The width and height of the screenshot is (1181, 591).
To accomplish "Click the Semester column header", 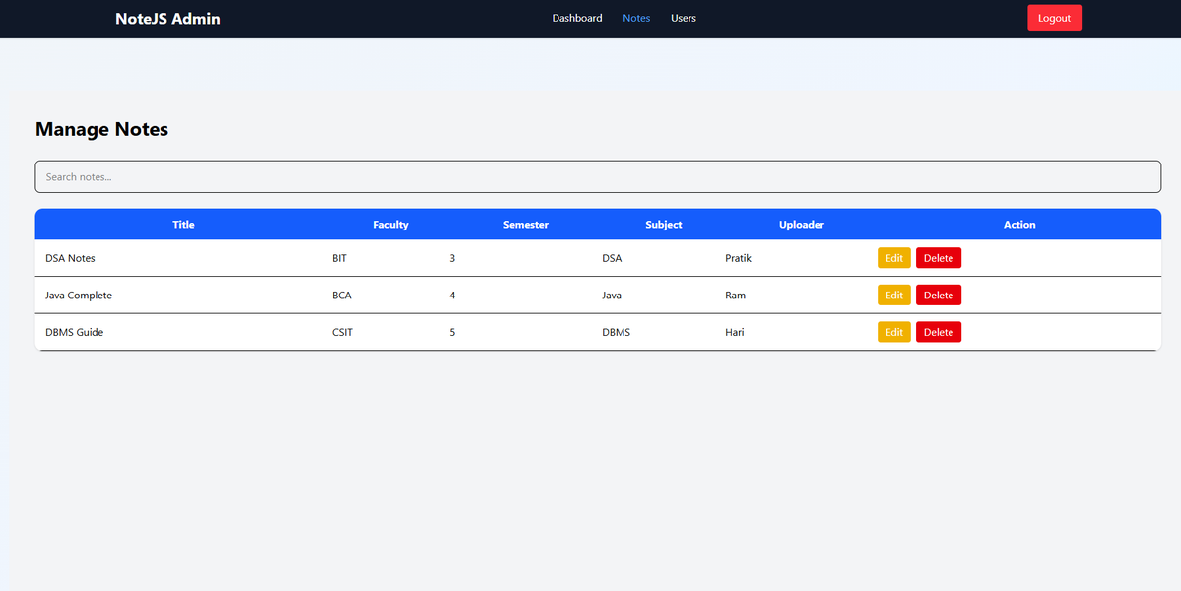I will [x=526, y=225].
